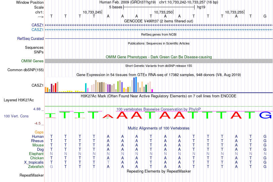
Task: Click the magenta last bar in the GTEx chart
Action: [x=152, y=91]
